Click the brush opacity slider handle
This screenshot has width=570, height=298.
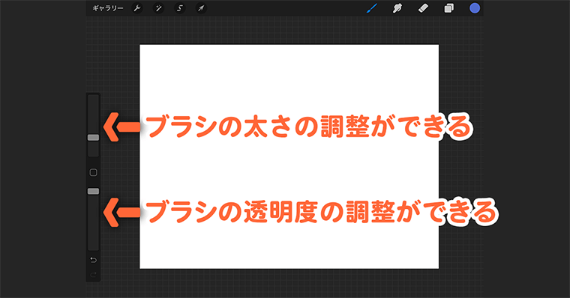coord(94,191)
